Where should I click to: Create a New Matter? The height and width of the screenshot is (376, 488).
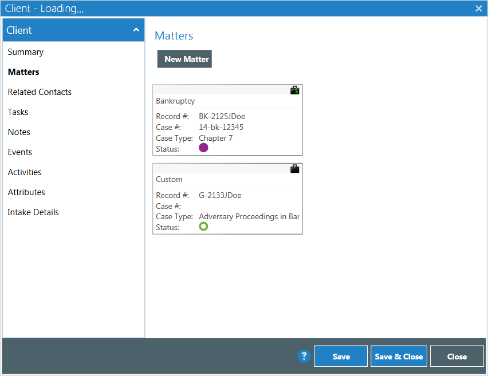184,58
